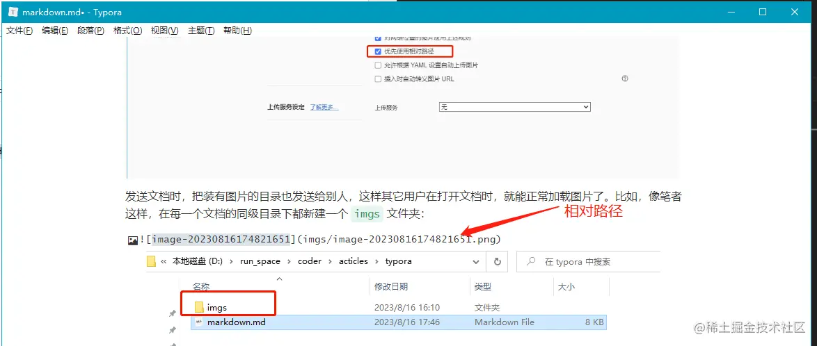Screen dimensions: 817x346
Task: Expand the 上传服务 dropdown
Action: [x=514, y=107]
